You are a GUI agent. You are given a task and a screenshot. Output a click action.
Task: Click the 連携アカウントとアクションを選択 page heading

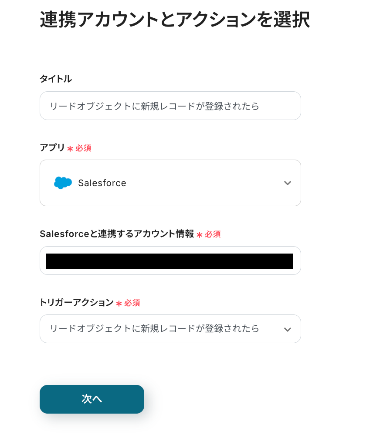click(175, 20)
